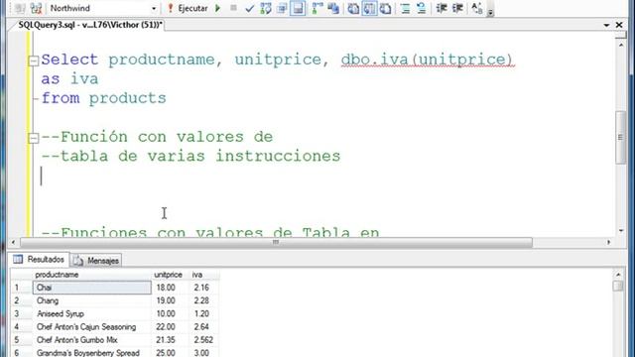Viewport: 635px width, 357px height.
Task: Select Chef Anton's Gumbo Mix cell
Action: 92,339
